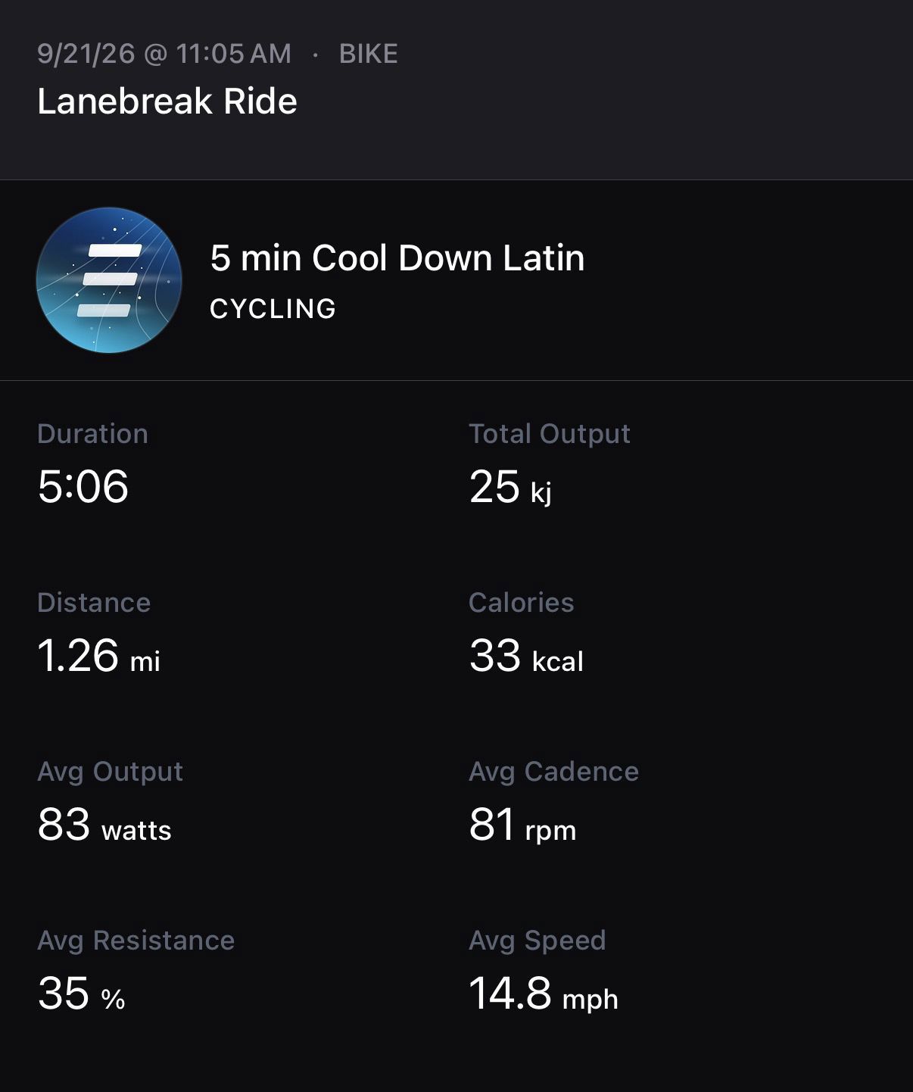
Task: Tap the Total Output label
Action: (550, 434)
